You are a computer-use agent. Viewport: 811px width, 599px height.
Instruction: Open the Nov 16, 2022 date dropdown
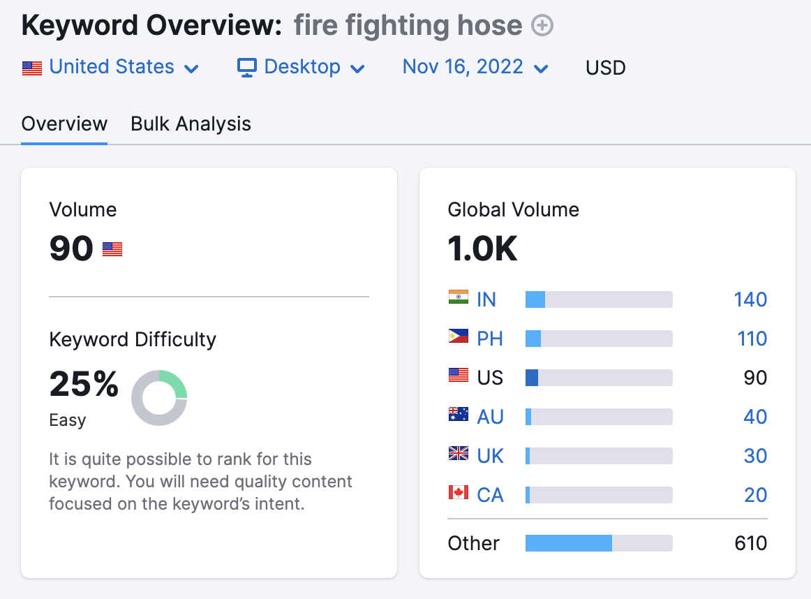click(475, 67)
